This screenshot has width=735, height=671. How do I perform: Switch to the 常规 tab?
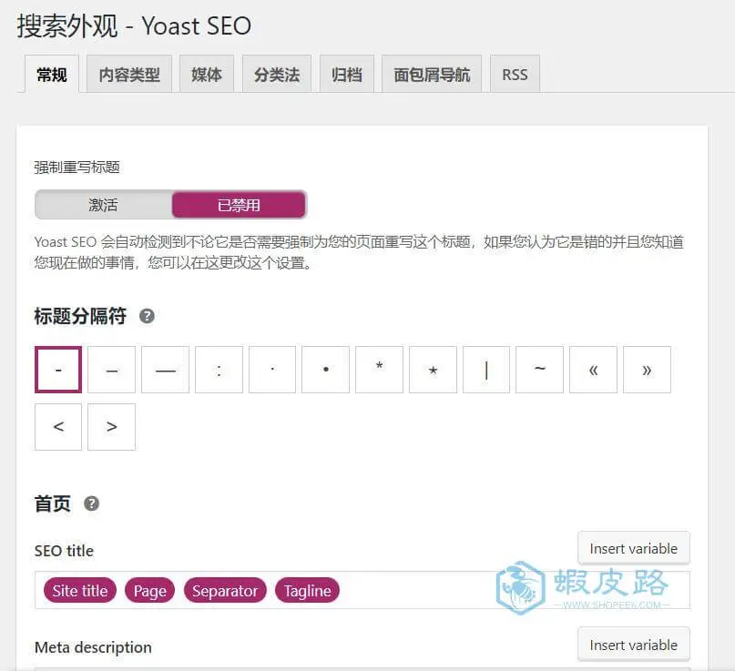coord(52,74)
